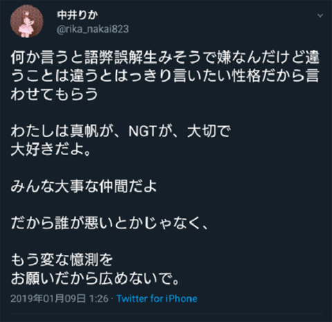Click the line もう変な憶測を
This screenshot has height=322, width=332.
[62, 260]
